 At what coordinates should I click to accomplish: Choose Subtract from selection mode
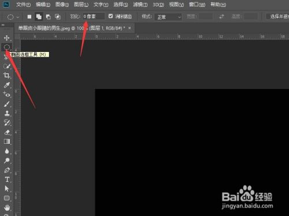pyautogui.click(x=48, y=17)
